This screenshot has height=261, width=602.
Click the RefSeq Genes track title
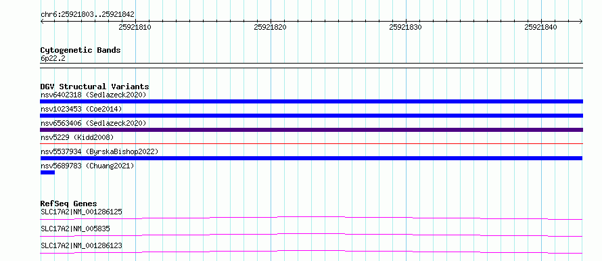click(x=69, y=204)
